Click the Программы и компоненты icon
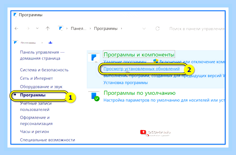Image resolution: width=236 pixels, height=155 pixels. [94, 58]
